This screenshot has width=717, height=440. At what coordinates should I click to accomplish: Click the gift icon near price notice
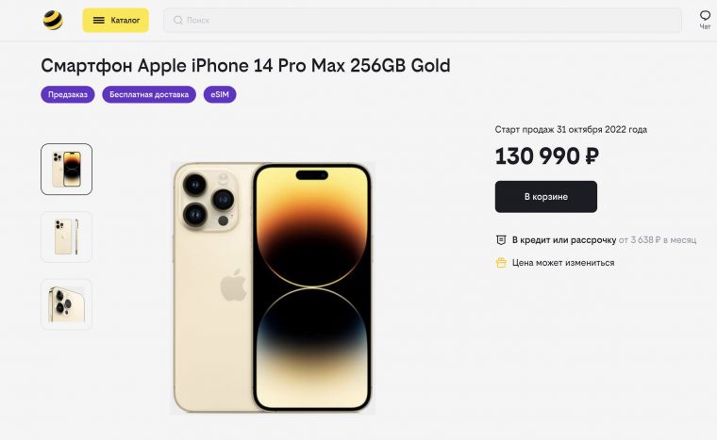(x=501, y=263)
